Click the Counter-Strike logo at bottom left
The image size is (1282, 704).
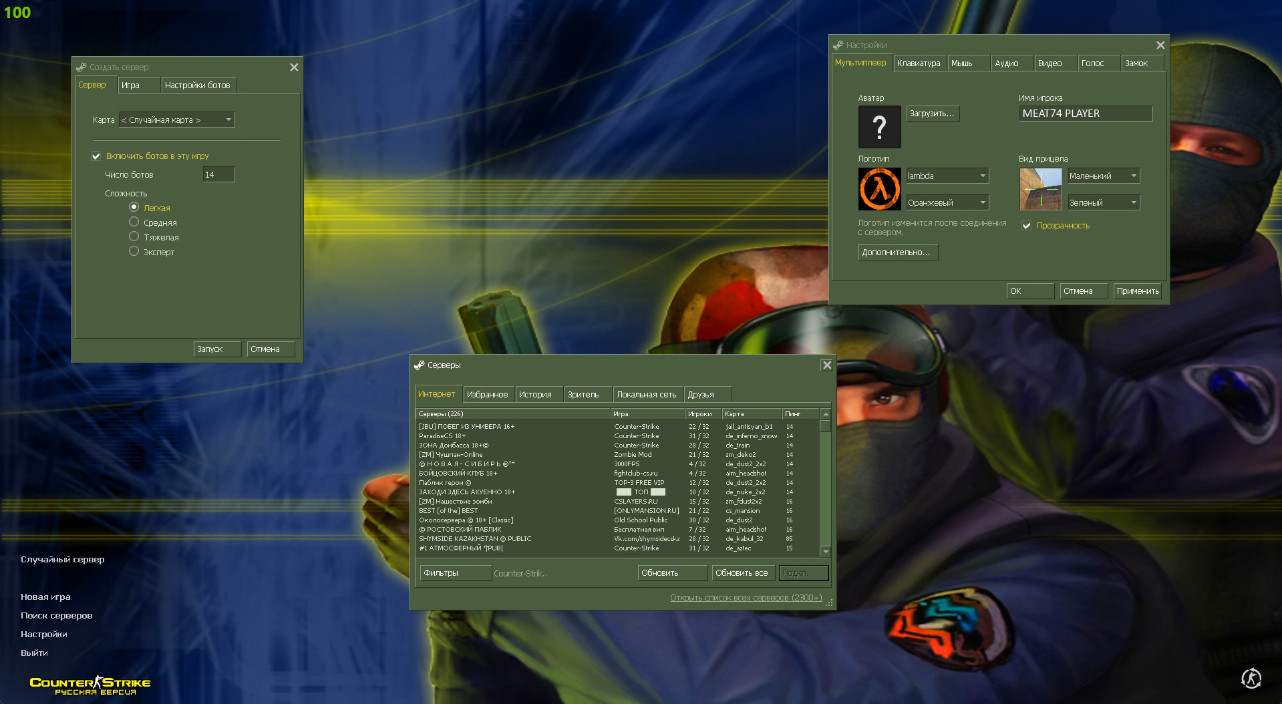coord(90,685)
